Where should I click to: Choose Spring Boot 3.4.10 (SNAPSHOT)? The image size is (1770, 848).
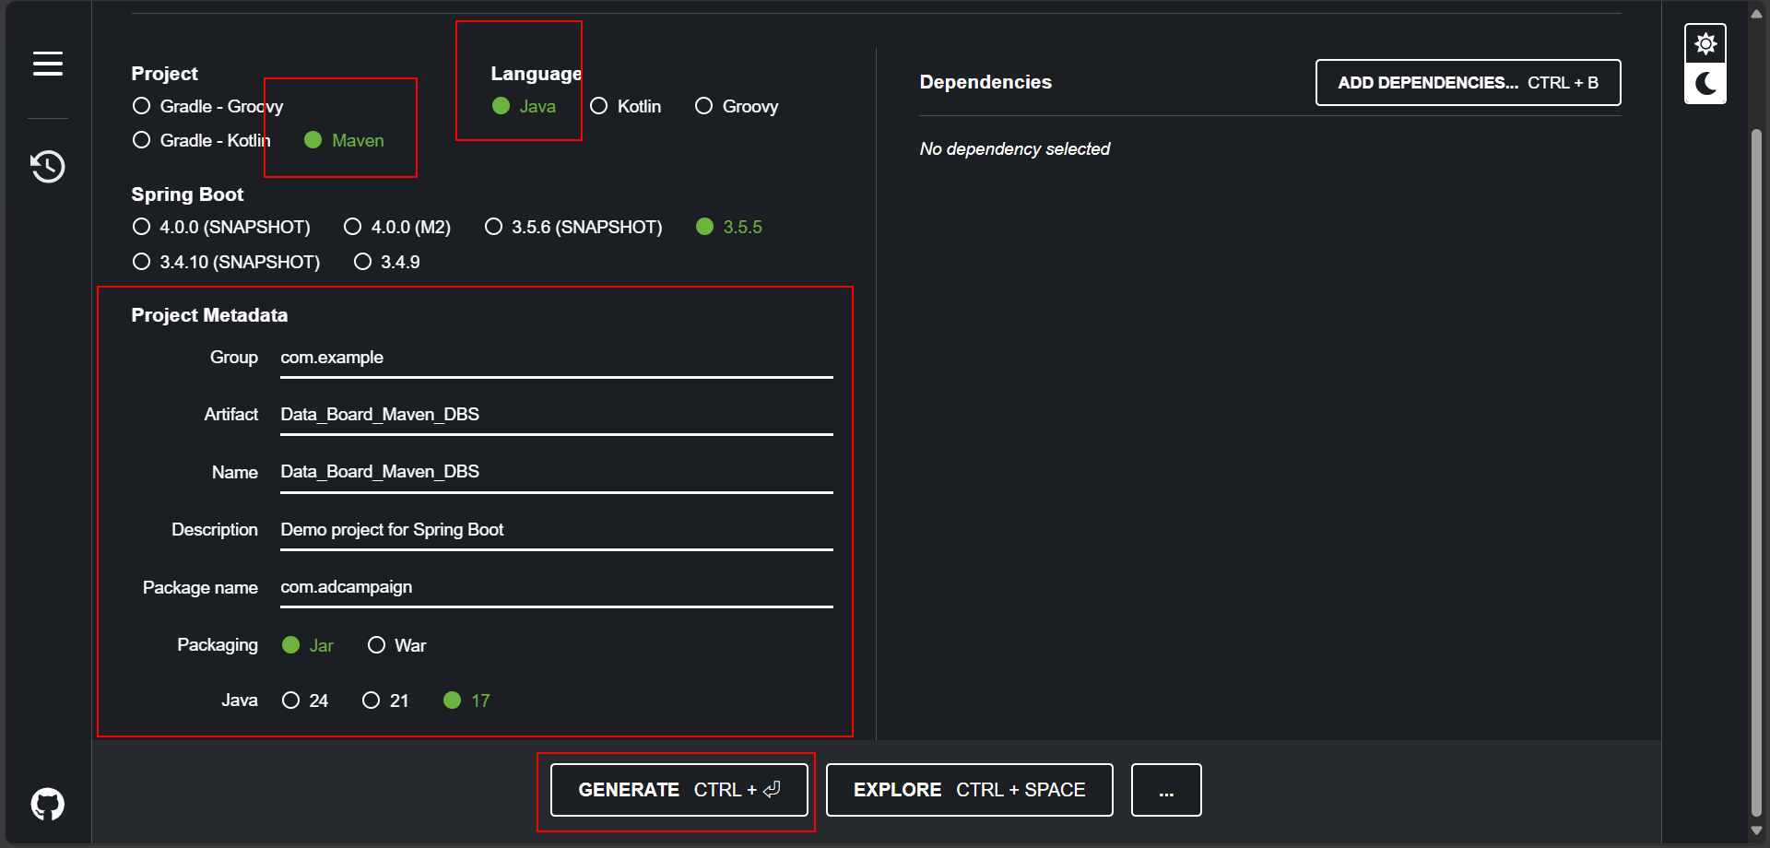click(x=226, y=262)
